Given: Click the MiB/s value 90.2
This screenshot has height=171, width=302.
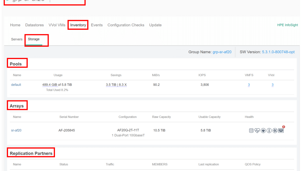Looking at the screenshot, I should click(156, 85).
